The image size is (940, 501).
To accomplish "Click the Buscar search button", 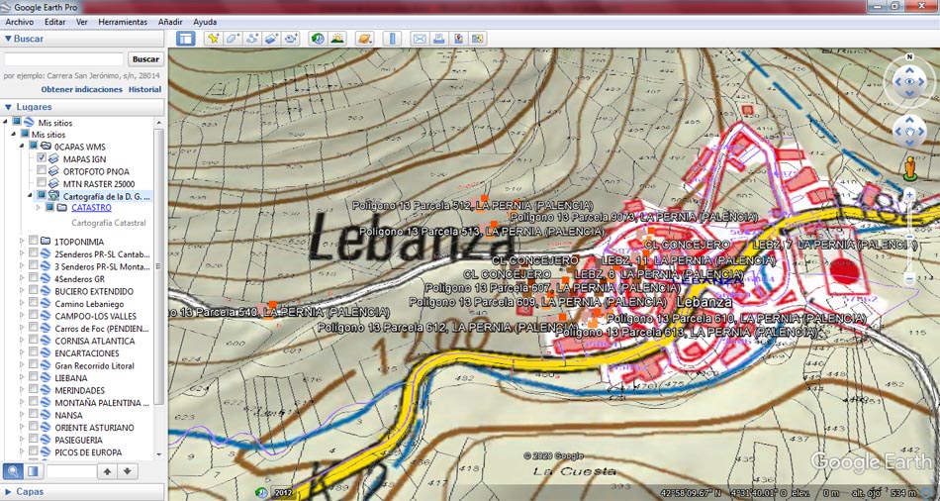I will tap(145, 58).
